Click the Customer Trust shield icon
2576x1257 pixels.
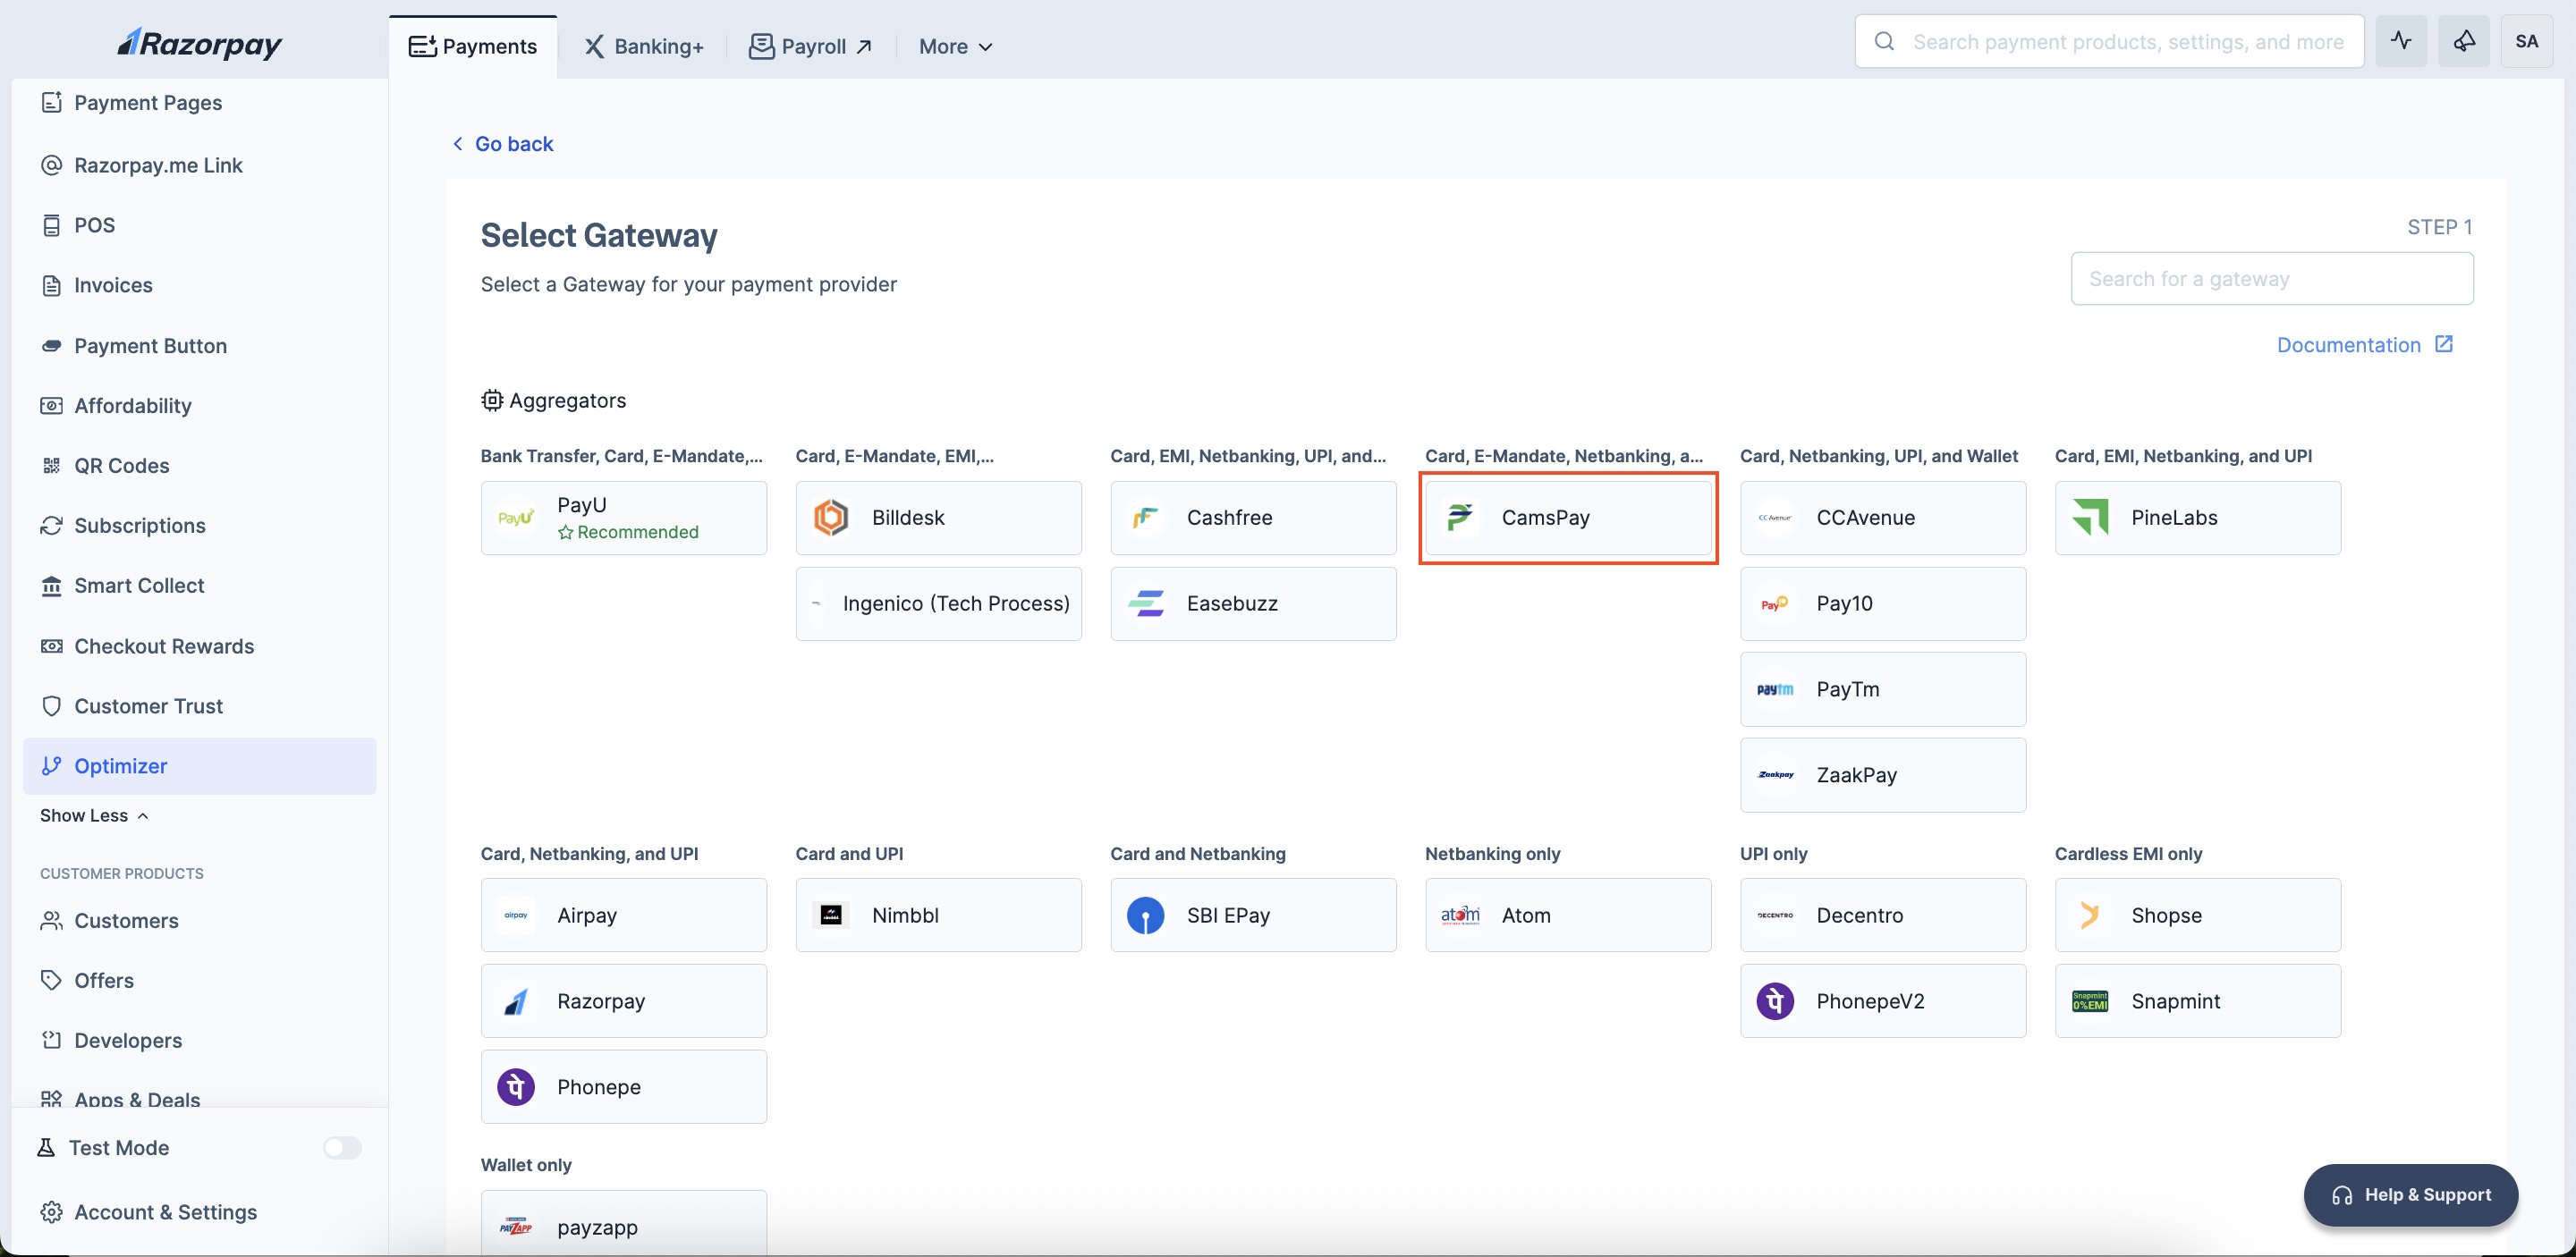pos(51,705)
